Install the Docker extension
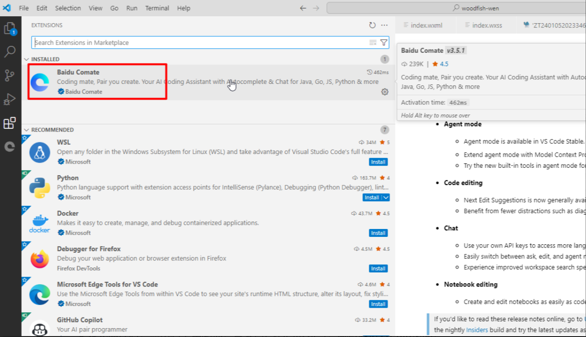Screen dimensions: 586x337 click(378, 233)
